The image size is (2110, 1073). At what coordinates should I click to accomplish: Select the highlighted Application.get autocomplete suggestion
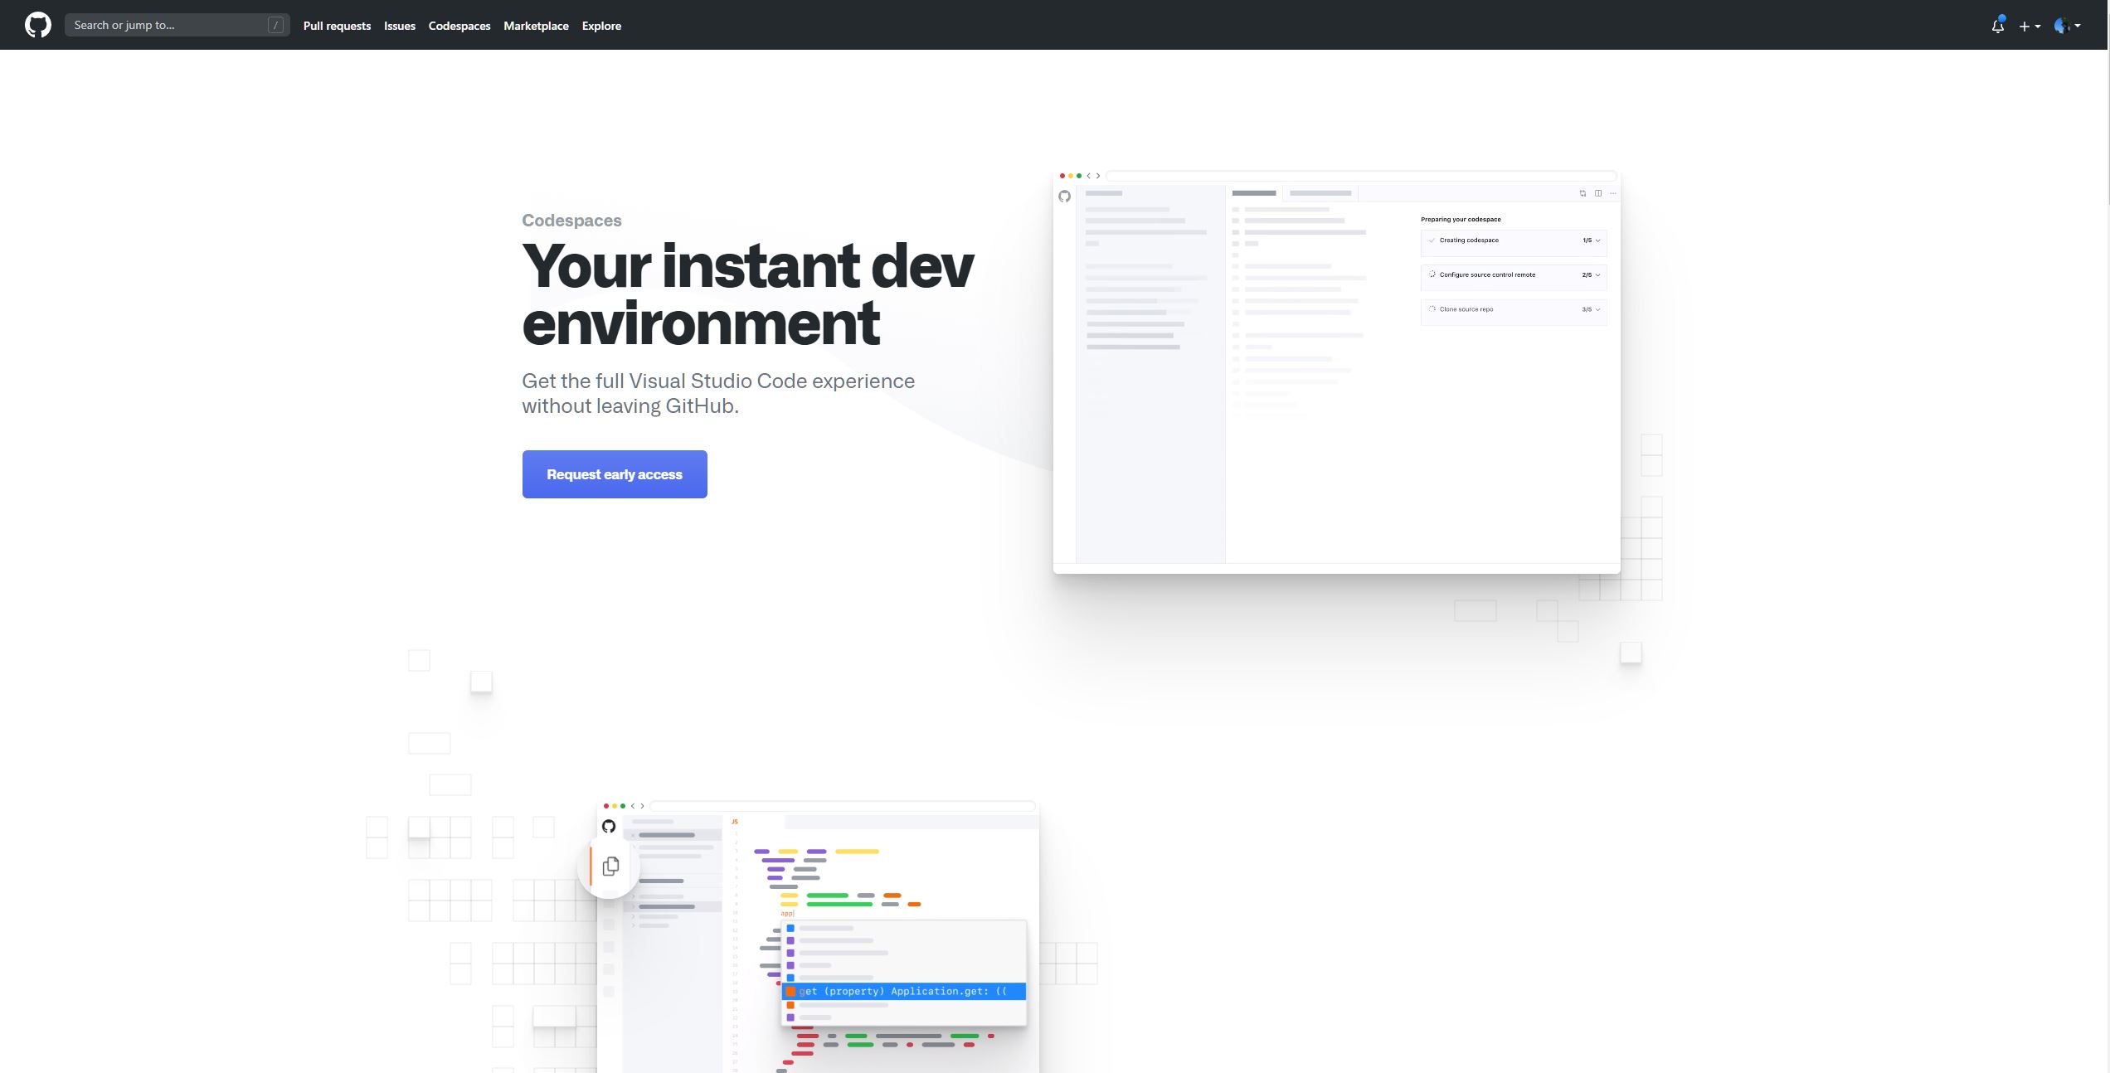click(x=903, y=991)
